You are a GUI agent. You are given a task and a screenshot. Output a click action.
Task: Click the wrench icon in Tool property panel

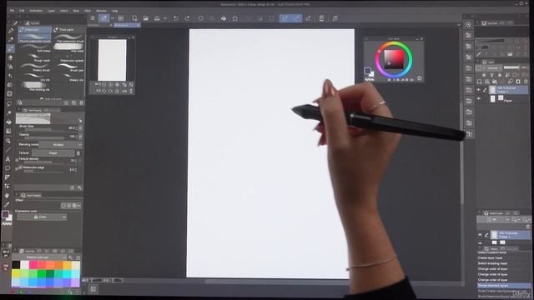[x=79, y=187]
